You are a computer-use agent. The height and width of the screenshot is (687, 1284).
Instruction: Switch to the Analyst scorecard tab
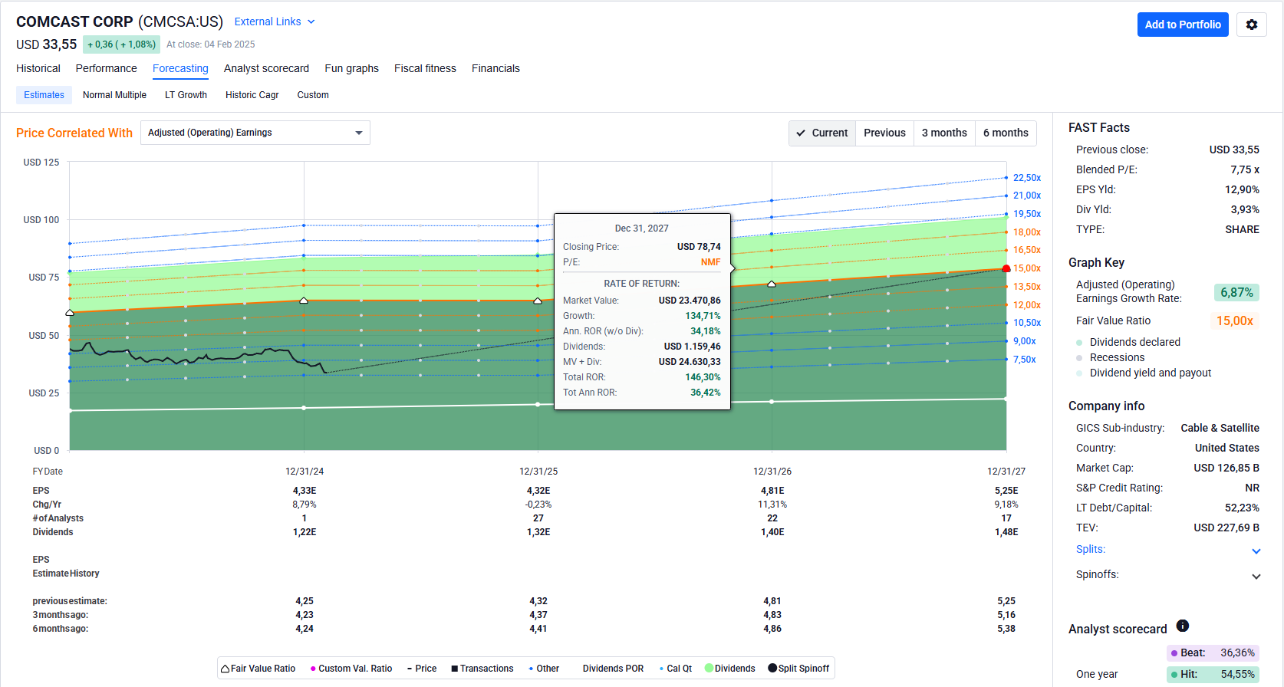click(x=266, y=68)
